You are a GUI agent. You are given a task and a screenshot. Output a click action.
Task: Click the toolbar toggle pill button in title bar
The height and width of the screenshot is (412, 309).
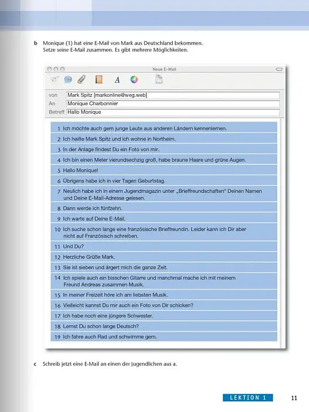click(x=279, y=69)
